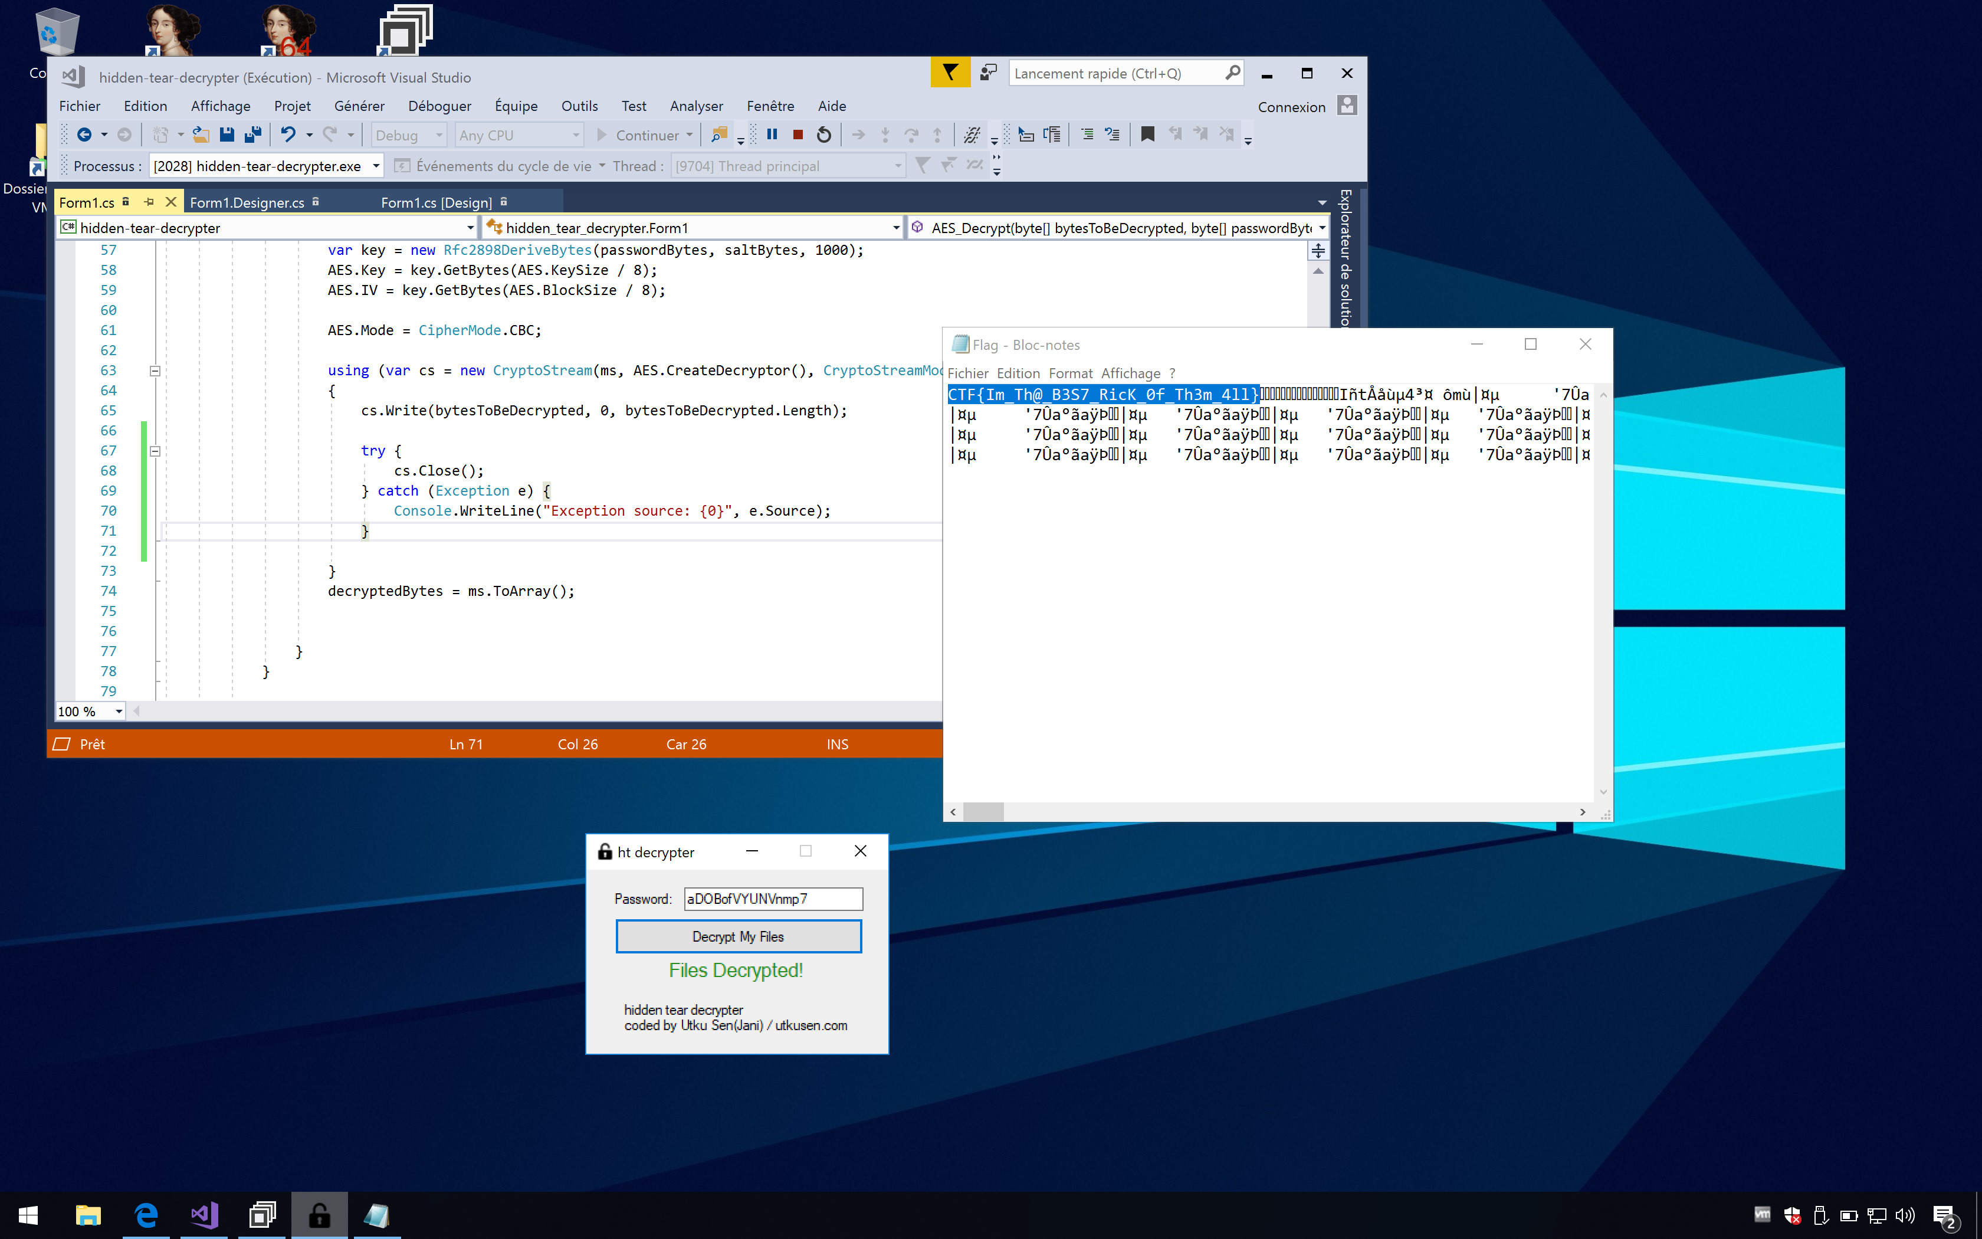Click the Navigate Backward arrow in Visual Studio toolbar
Viewport: 1982px width, 1239px height.
click(84, 135)
